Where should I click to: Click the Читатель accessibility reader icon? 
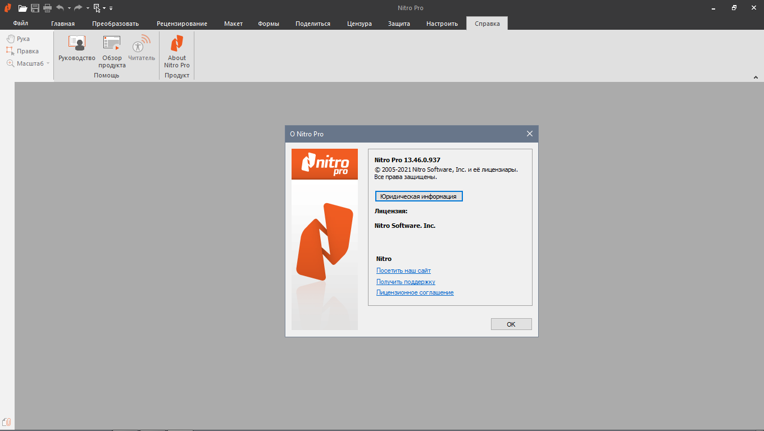pos(142,49)
